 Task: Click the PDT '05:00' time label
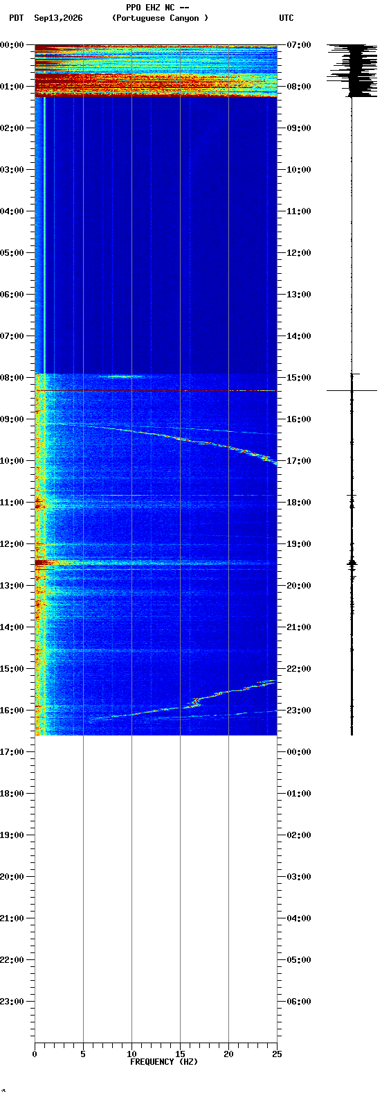[x=12, y=252]
